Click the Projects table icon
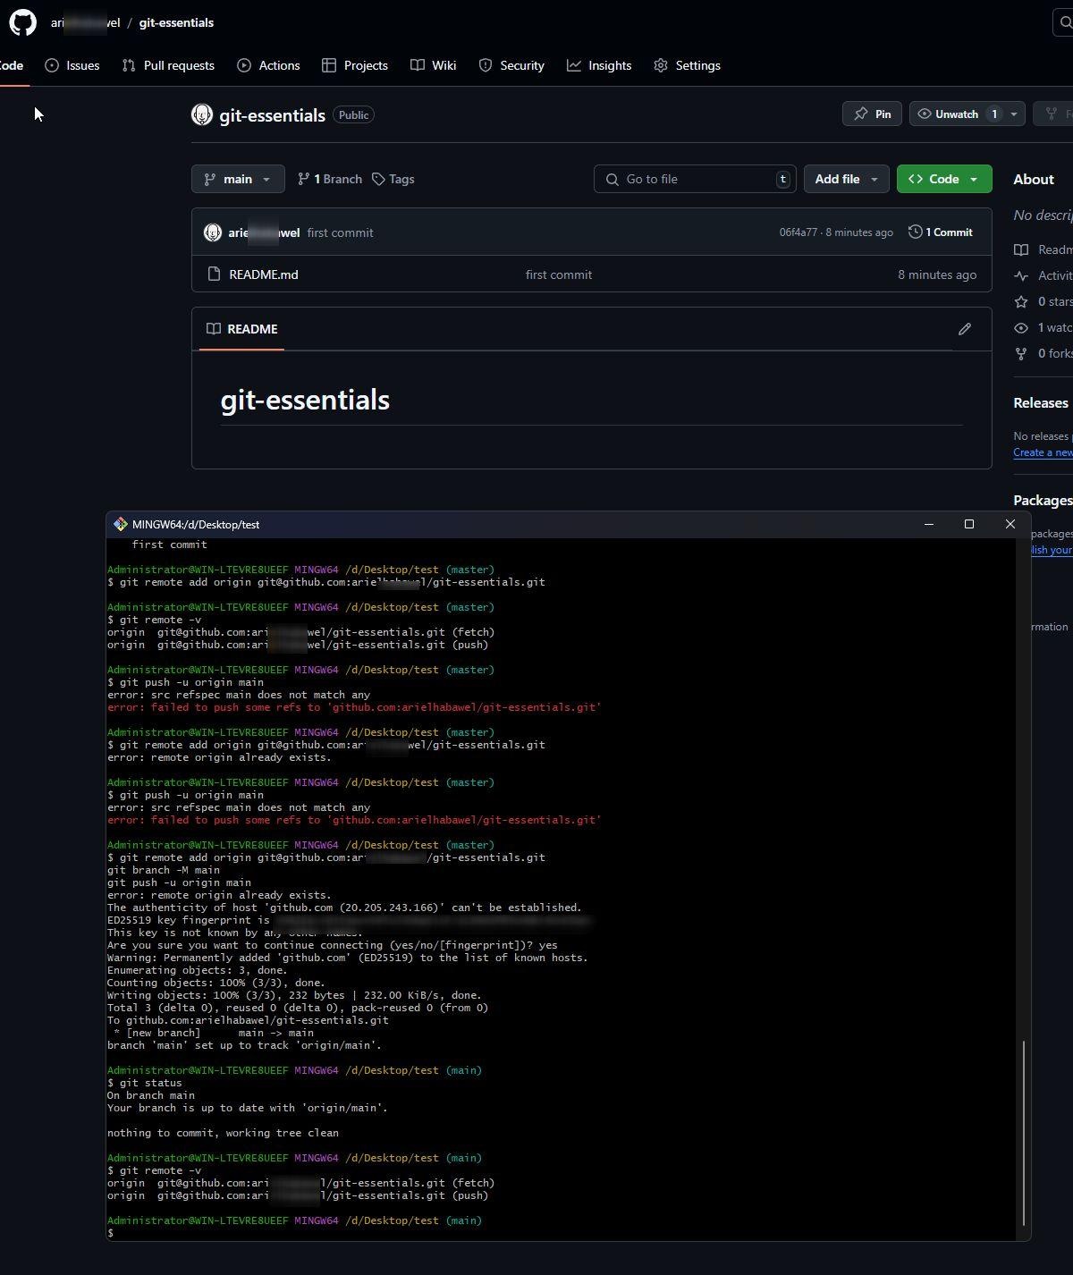1073x1275 pixels. pos(329,65)
